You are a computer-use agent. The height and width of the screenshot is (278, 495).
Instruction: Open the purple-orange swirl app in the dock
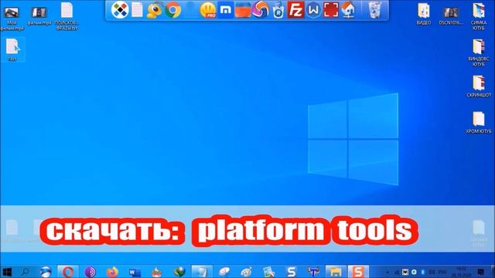point(261,10)
